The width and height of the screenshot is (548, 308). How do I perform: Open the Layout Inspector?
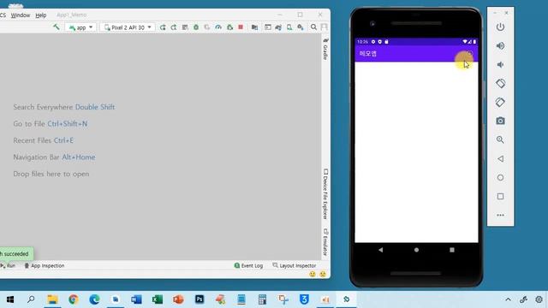tap(295, 266)
